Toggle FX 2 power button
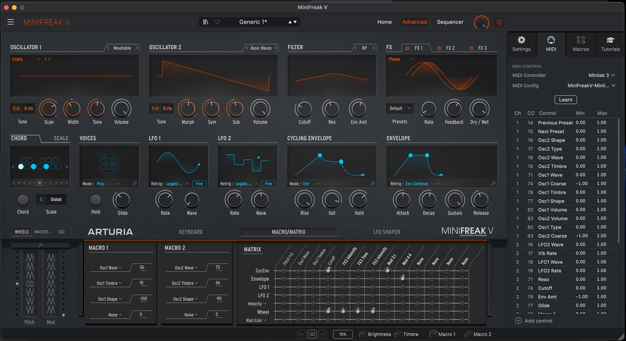 [x=439, y=48]
